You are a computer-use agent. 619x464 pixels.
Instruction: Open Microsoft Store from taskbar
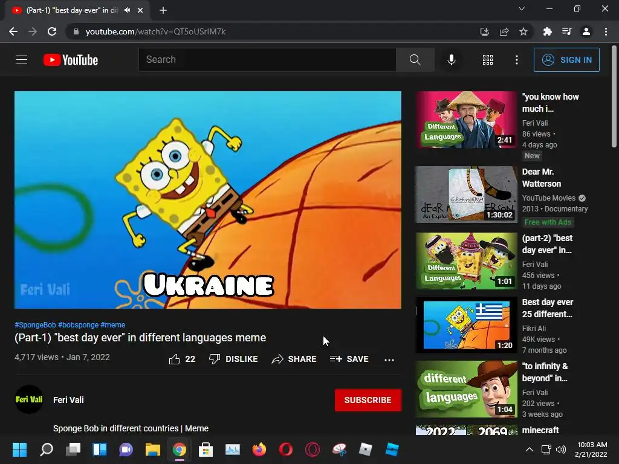pos(206,449)
